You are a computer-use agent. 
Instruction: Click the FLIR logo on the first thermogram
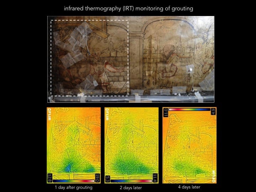[49, 114]
